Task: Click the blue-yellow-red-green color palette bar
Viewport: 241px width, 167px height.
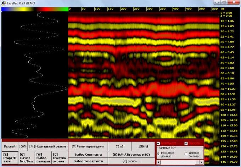Action: 35,9
